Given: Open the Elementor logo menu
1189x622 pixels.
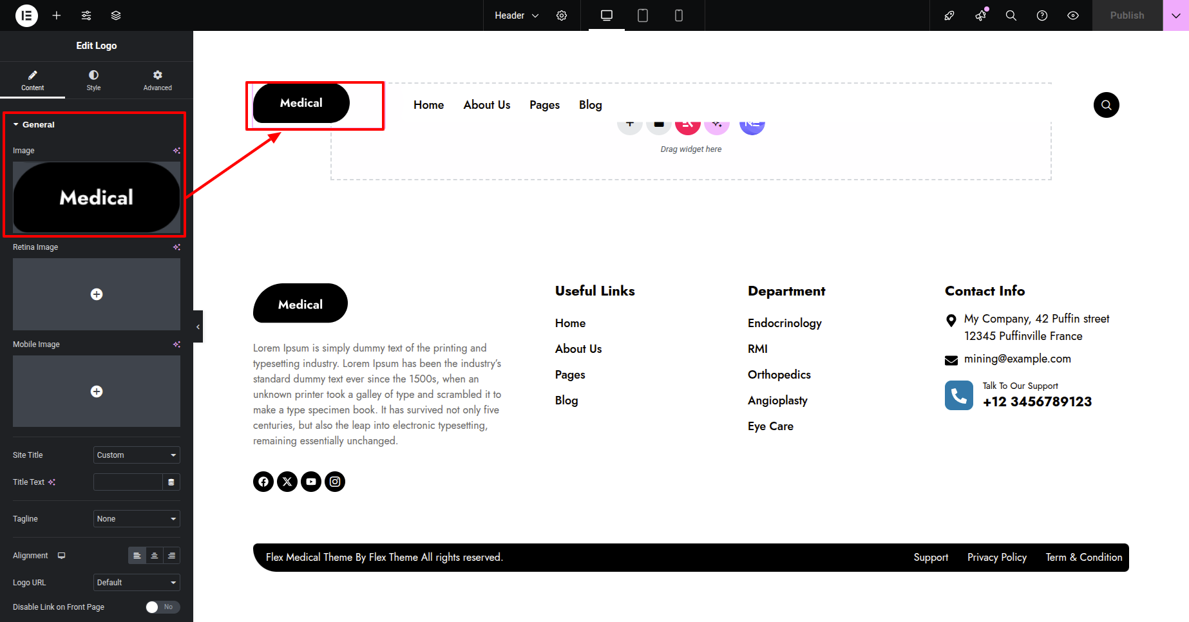Looking at the screenshot, I should [26, 15].
